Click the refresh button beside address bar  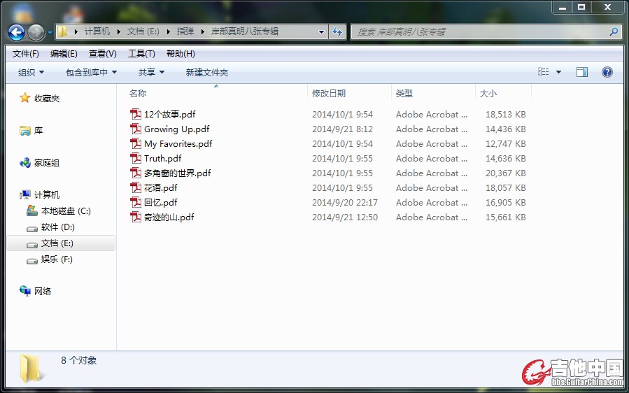(x=338, y=31)
